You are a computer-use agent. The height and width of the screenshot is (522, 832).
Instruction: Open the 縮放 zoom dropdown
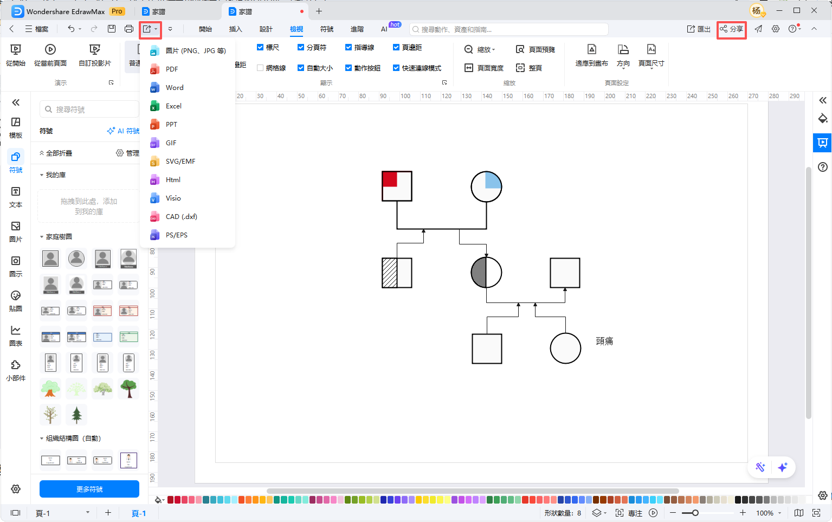[x=480, y=49]
